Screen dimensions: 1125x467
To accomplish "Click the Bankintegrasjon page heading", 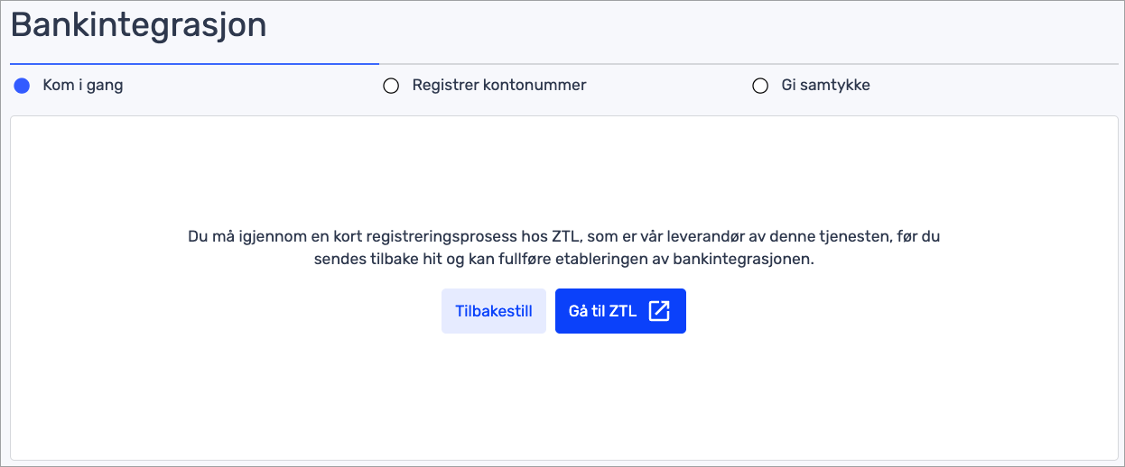I will [138, 24].
